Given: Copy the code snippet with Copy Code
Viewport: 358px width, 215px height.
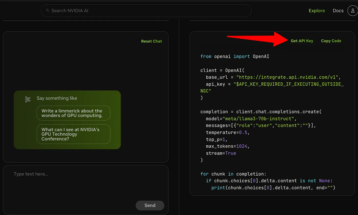Looking at the screenshot, I should (x=331, y=41).
